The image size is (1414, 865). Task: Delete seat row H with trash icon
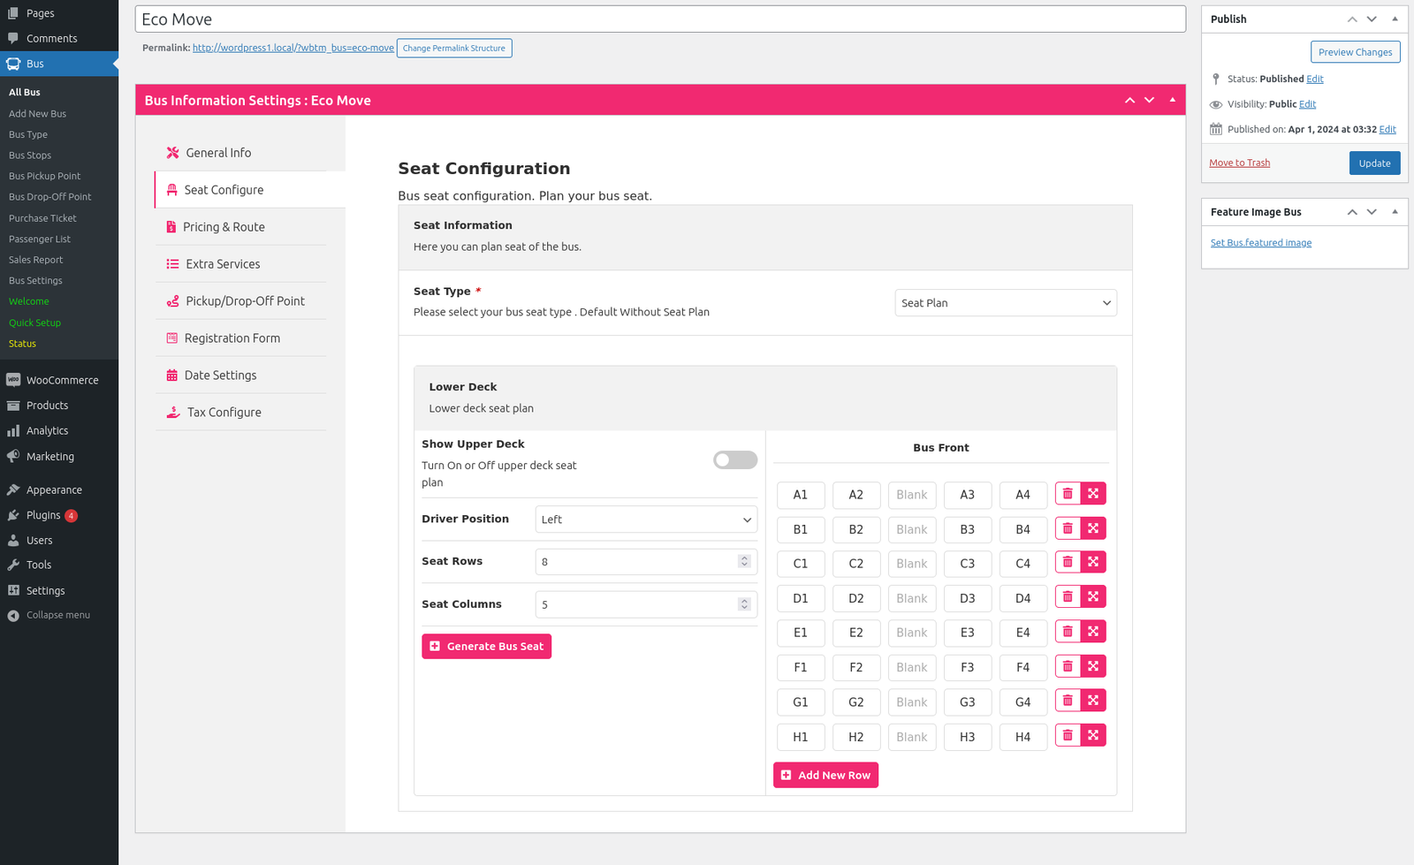point(1068,736)
